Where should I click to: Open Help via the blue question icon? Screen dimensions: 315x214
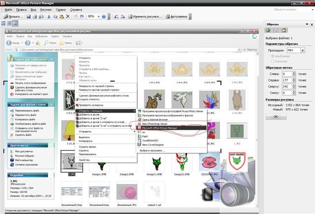click(103, 16)
